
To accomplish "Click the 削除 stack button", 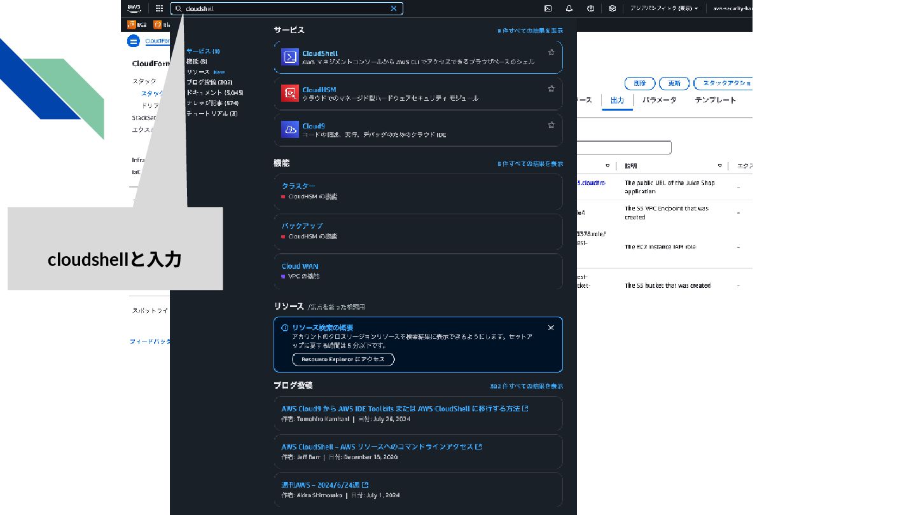I will click(640, 83).
